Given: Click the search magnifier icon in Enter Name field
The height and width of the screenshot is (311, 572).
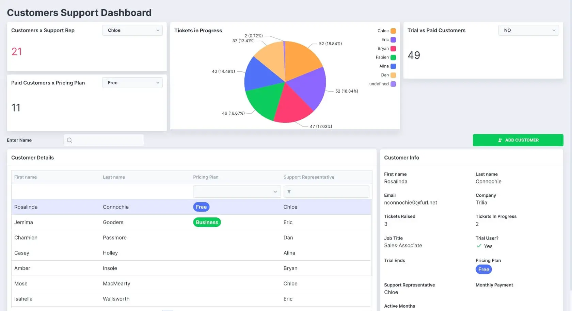Looking at the screenshot, I should click(x=69, y=140).
